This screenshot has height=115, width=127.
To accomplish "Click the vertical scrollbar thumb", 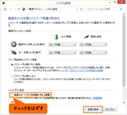I will tap(124, 51).
